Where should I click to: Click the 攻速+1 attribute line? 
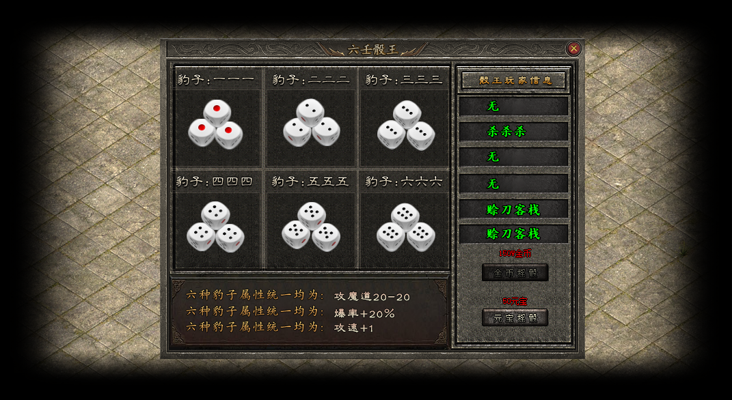point(280,328)
